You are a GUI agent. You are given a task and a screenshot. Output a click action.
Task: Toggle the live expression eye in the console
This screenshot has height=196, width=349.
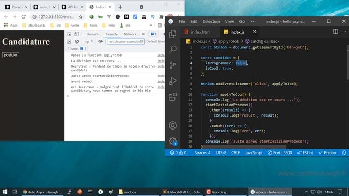[x=100, y=41]
